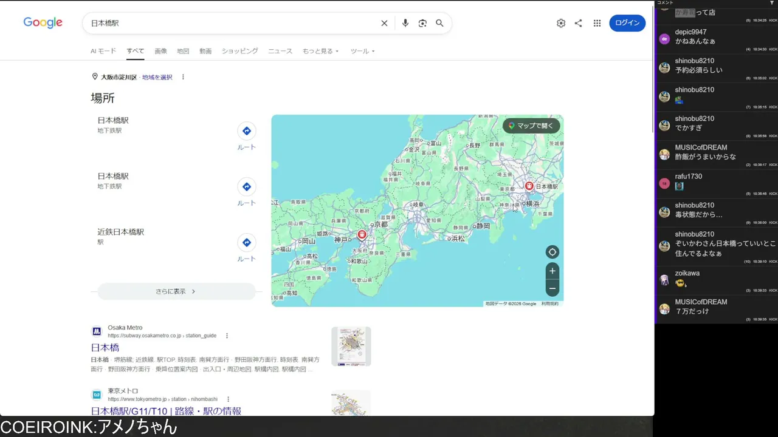Select the 日本橋駅 map pin near Tokyo

(529, 186)
